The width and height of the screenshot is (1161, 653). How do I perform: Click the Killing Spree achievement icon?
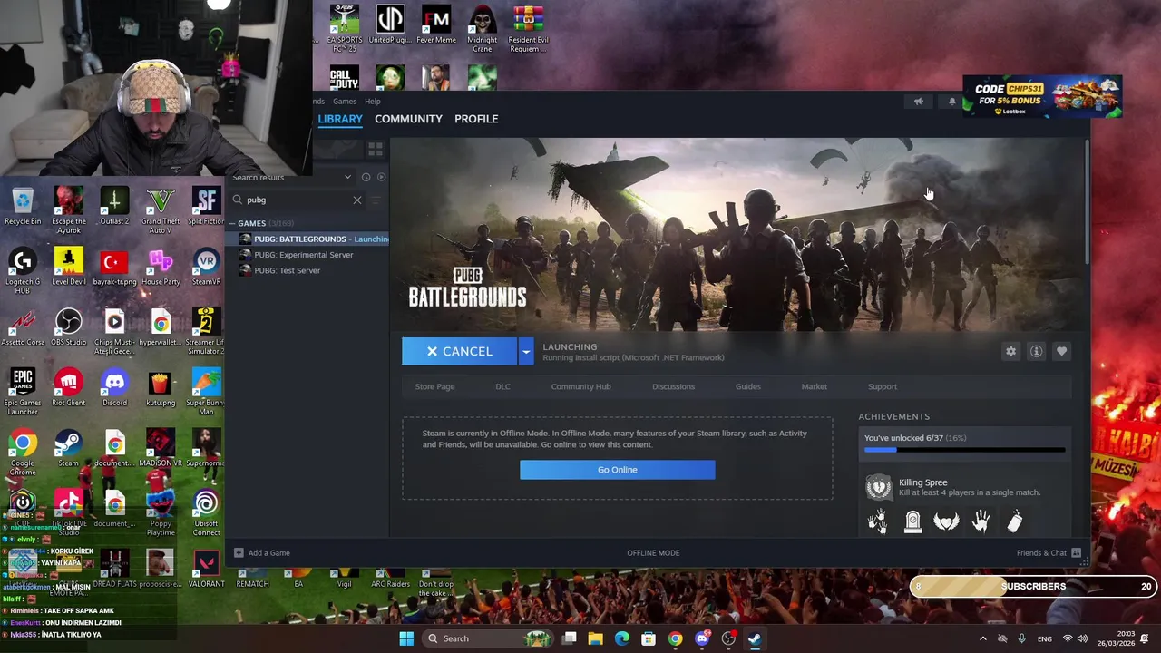[878, 487]
